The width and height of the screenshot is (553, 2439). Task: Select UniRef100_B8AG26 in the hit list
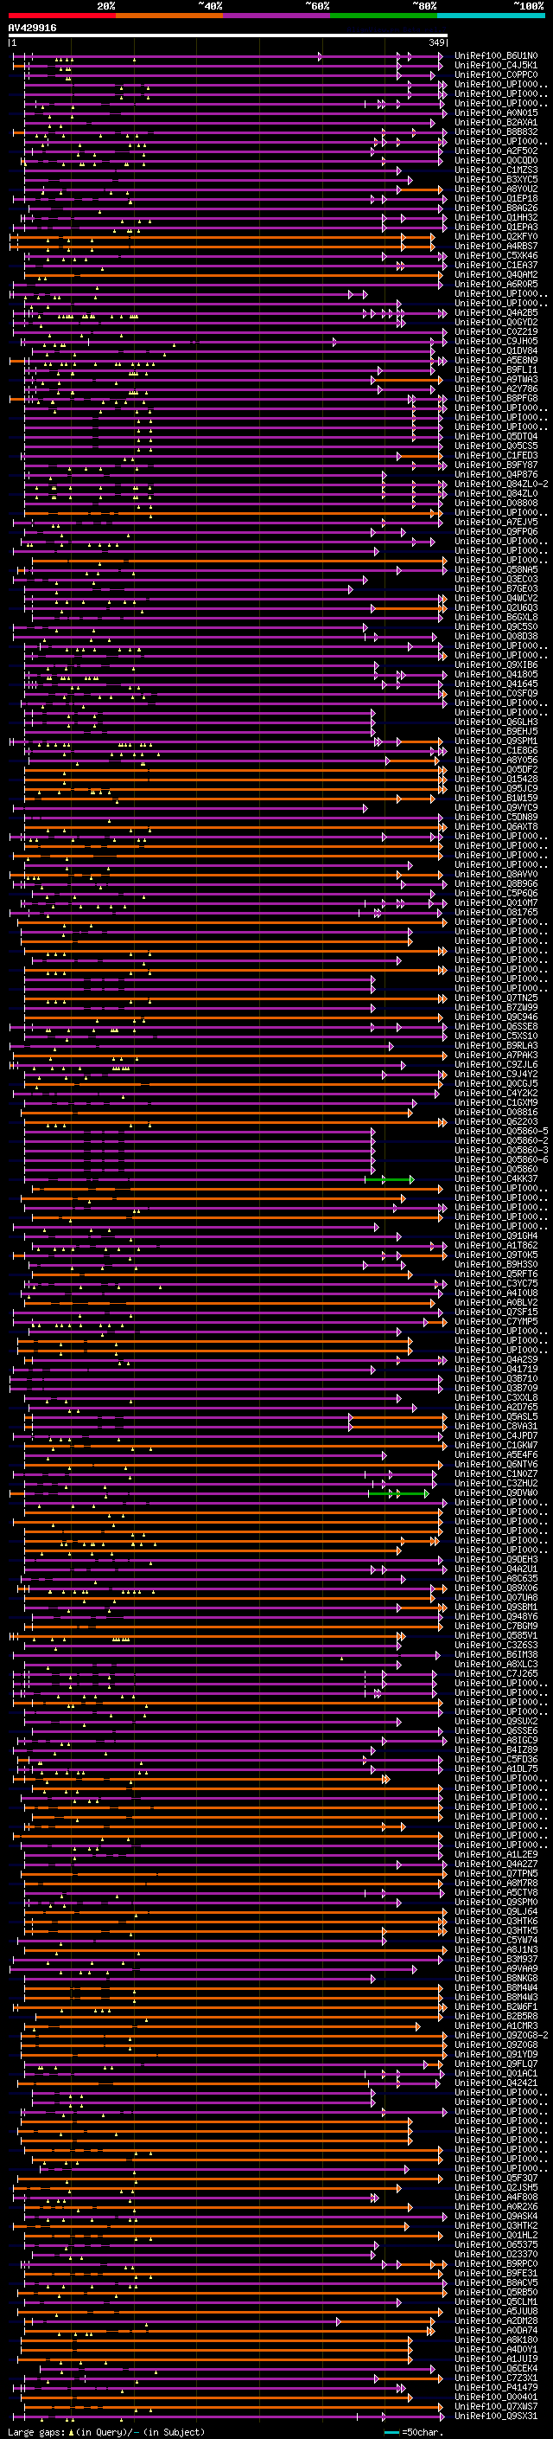click(x=496, y=209)
